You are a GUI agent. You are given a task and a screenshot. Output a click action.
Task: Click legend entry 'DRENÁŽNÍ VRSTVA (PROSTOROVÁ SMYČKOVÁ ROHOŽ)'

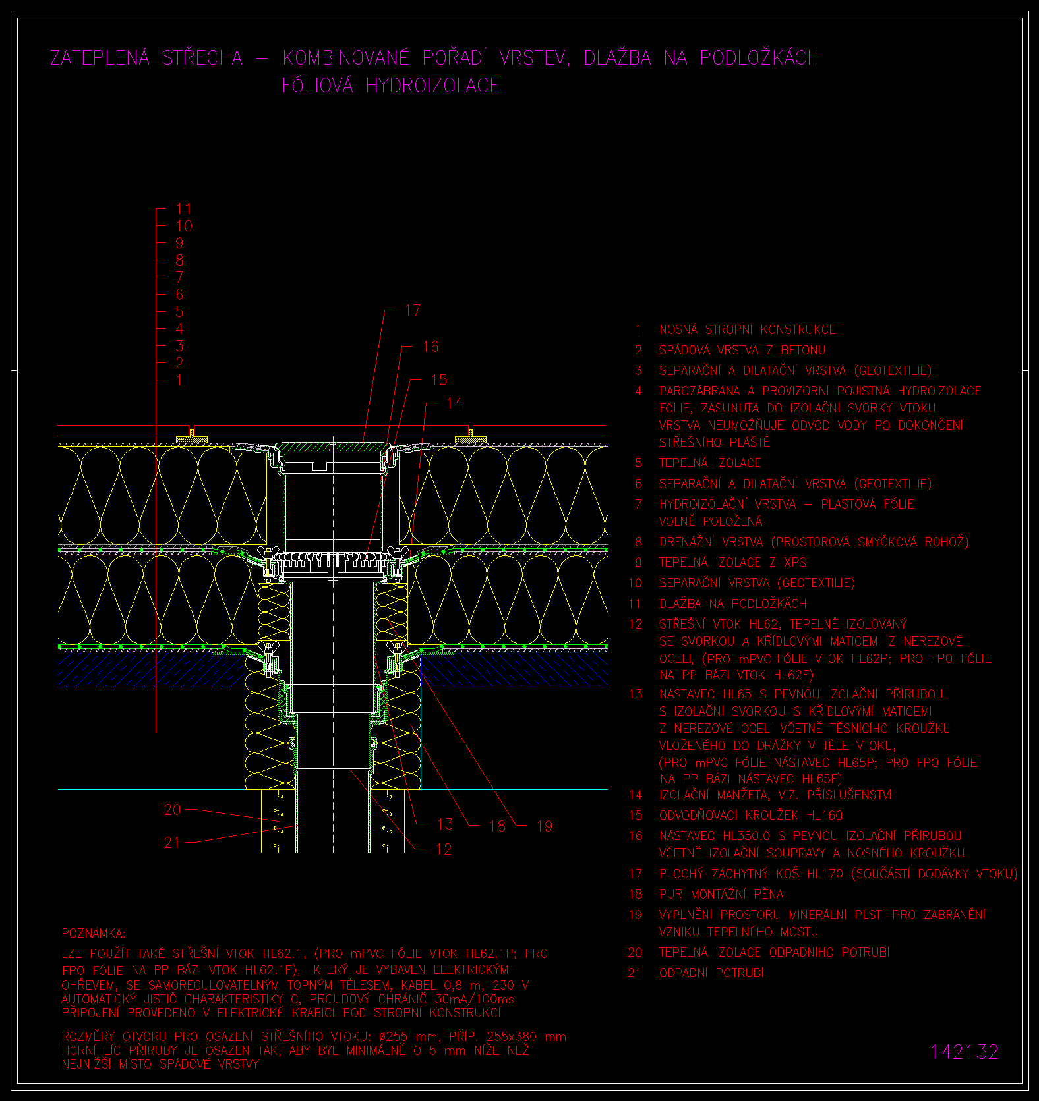tap(814, 542)
